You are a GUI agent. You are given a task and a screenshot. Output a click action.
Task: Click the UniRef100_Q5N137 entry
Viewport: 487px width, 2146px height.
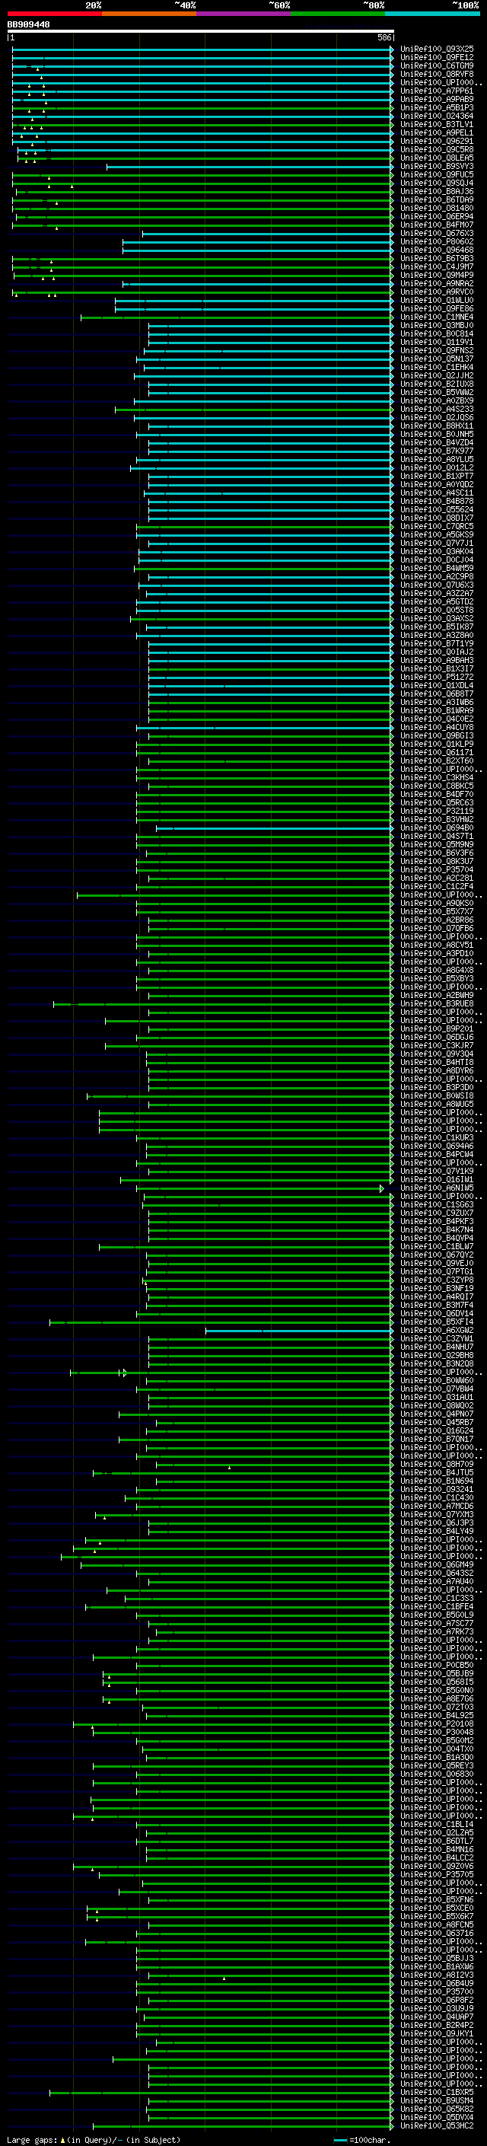(437, 359)
